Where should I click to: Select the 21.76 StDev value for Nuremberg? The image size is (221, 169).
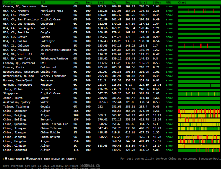click(x=157, y=85)
